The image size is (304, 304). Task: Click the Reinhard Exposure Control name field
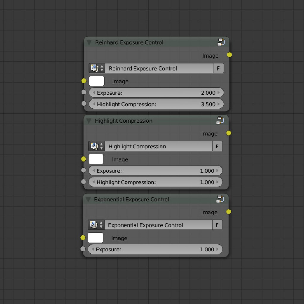click(159, 68)
